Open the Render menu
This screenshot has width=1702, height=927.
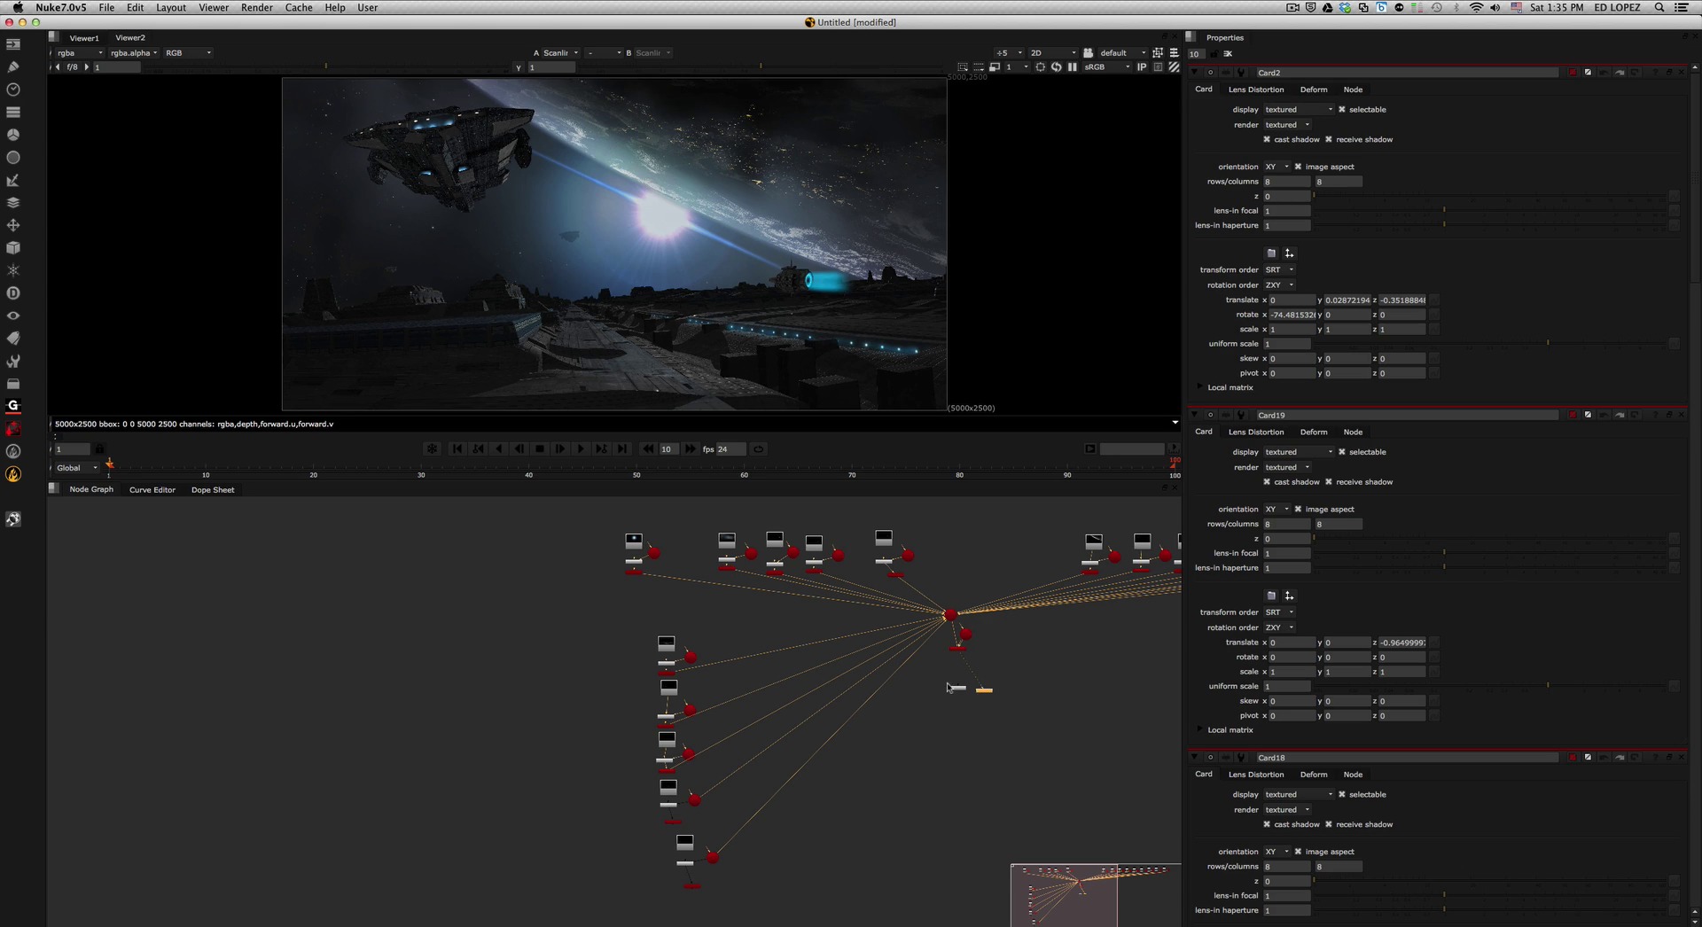tap(257, 7)
